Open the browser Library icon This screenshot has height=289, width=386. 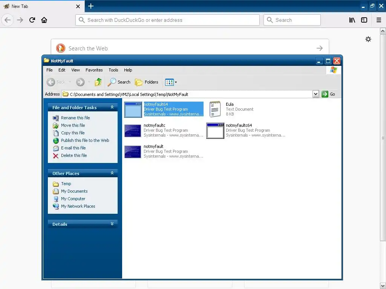click(x=352, y=20)
